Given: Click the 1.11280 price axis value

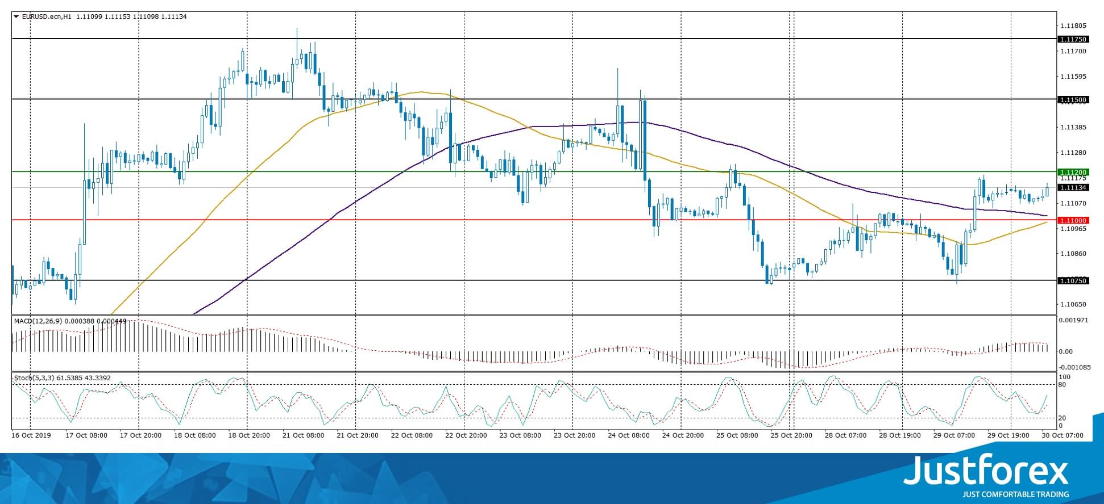Looking at the screenshot, I should [x=1073, y=153].
